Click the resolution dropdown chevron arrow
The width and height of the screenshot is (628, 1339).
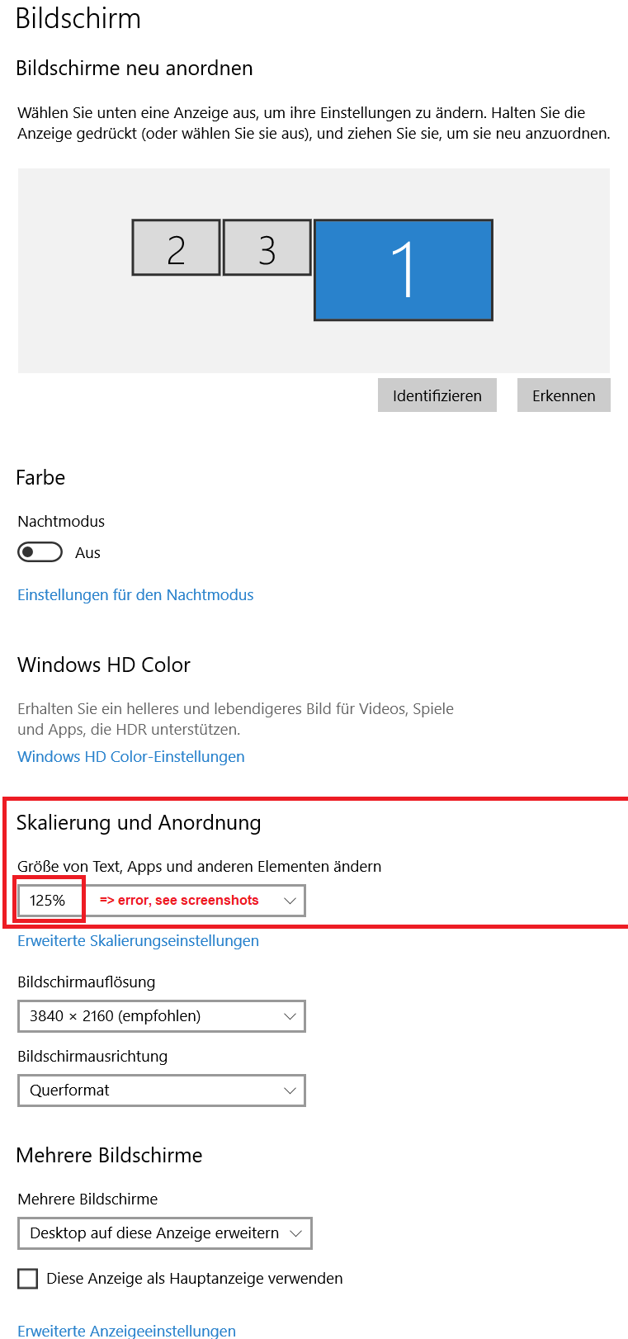click(x=290, y=1016)
